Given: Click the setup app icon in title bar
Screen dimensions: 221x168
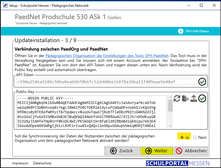Looking at the screenshot, I should (5, 6).
